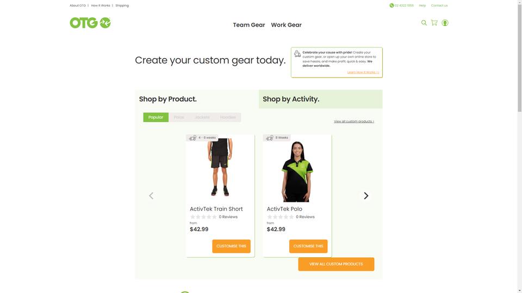Click the ActivTek Polo delivery icon

pos(270,137)
